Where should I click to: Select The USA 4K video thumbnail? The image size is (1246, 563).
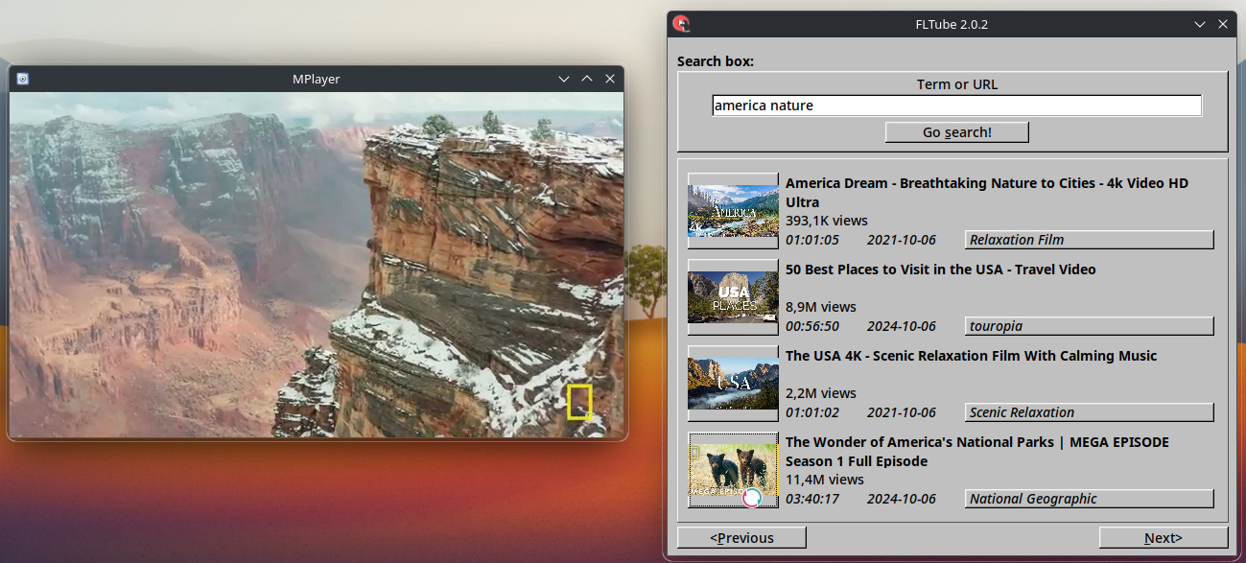(733, 384)
